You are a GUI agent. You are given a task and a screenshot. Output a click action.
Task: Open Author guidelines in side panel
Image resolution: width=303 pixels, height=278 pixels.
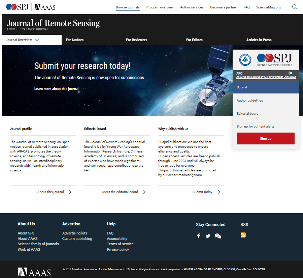tap(250, 100)
